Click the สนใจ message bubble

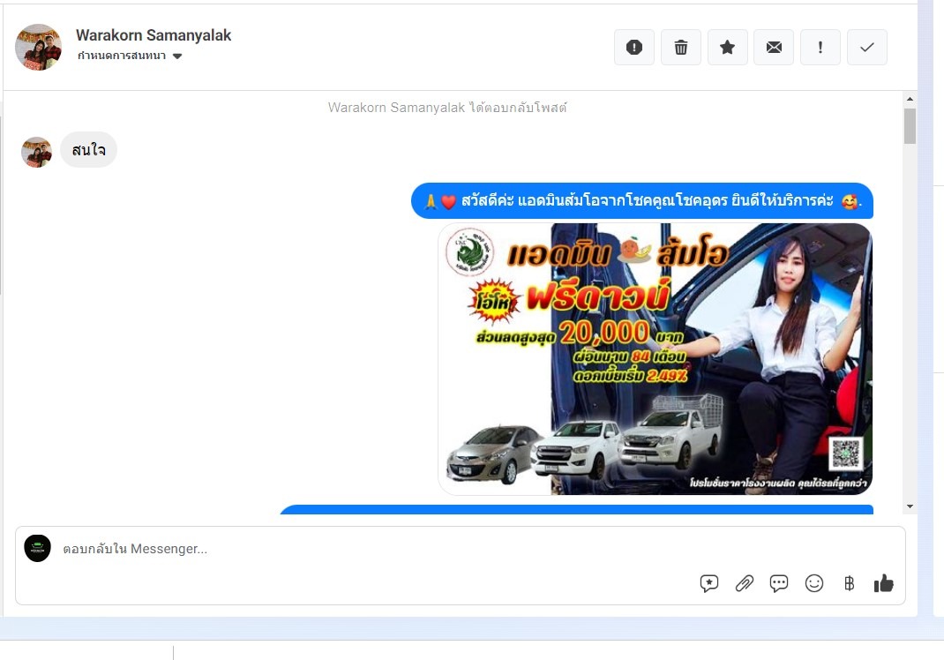click(88, 150)
